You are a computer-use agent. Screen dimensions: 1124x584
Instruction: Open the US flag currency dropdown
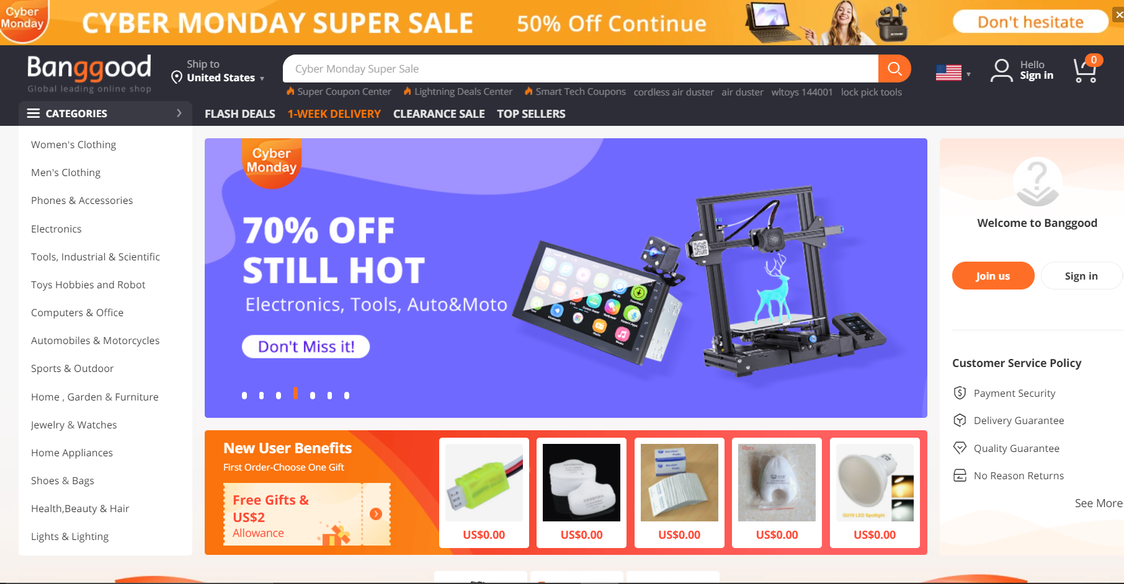click(x=953, y=73)
